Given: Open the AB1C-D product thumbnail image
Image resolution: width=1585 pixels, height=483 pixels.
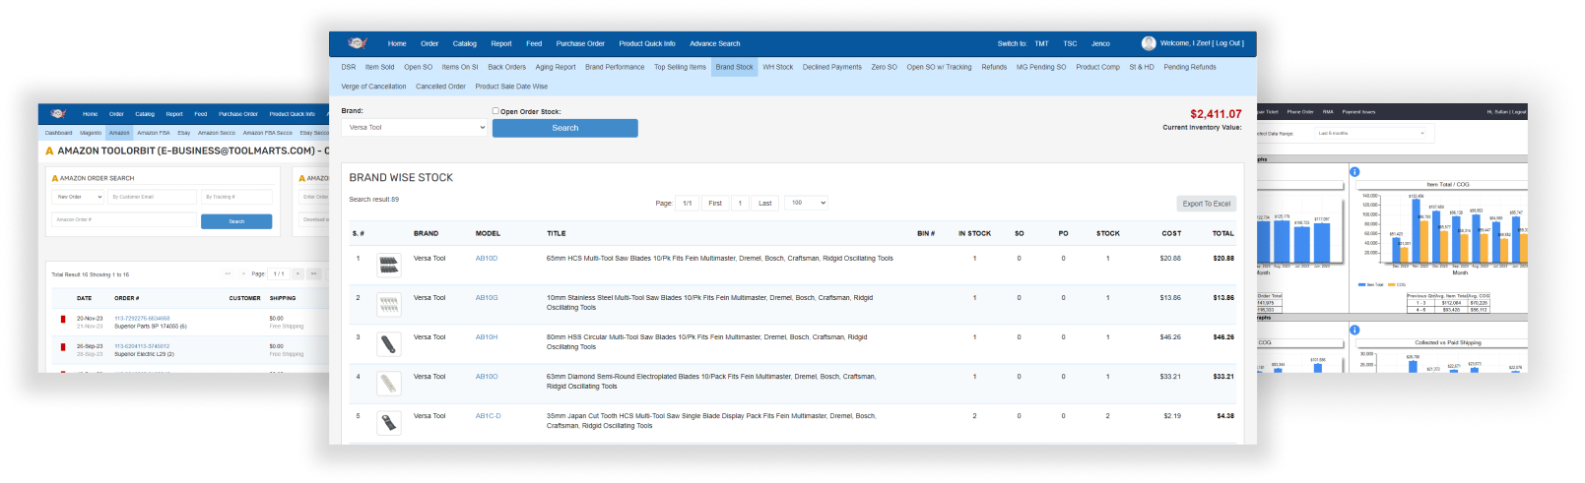Looking at the screenshot, I should coord(389,423).
